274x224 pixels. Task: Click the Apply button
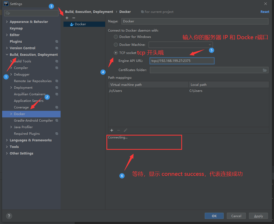(x=258, y=216)
